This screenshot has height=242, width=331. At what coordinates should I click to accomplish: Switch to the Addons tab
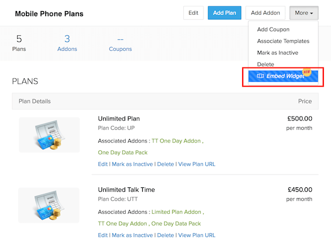[x=67, y=43]
